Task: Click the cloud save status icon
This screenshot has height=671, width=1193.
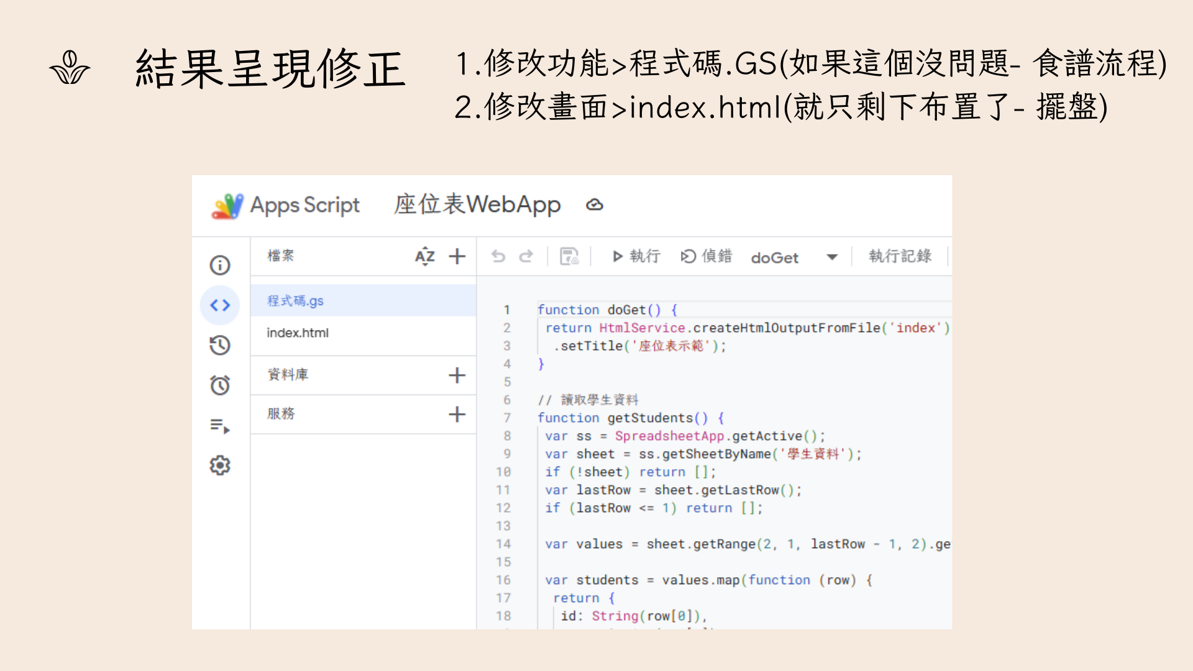Action: (595, 204)
